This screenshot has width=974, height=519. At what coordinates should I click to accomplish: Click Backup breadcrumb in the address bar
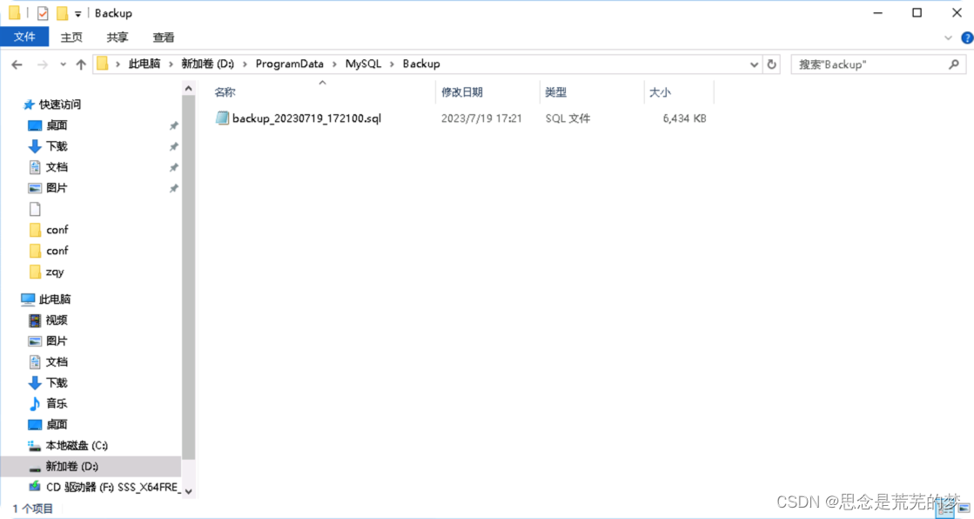pyautogui.click(x=421, y=64)
